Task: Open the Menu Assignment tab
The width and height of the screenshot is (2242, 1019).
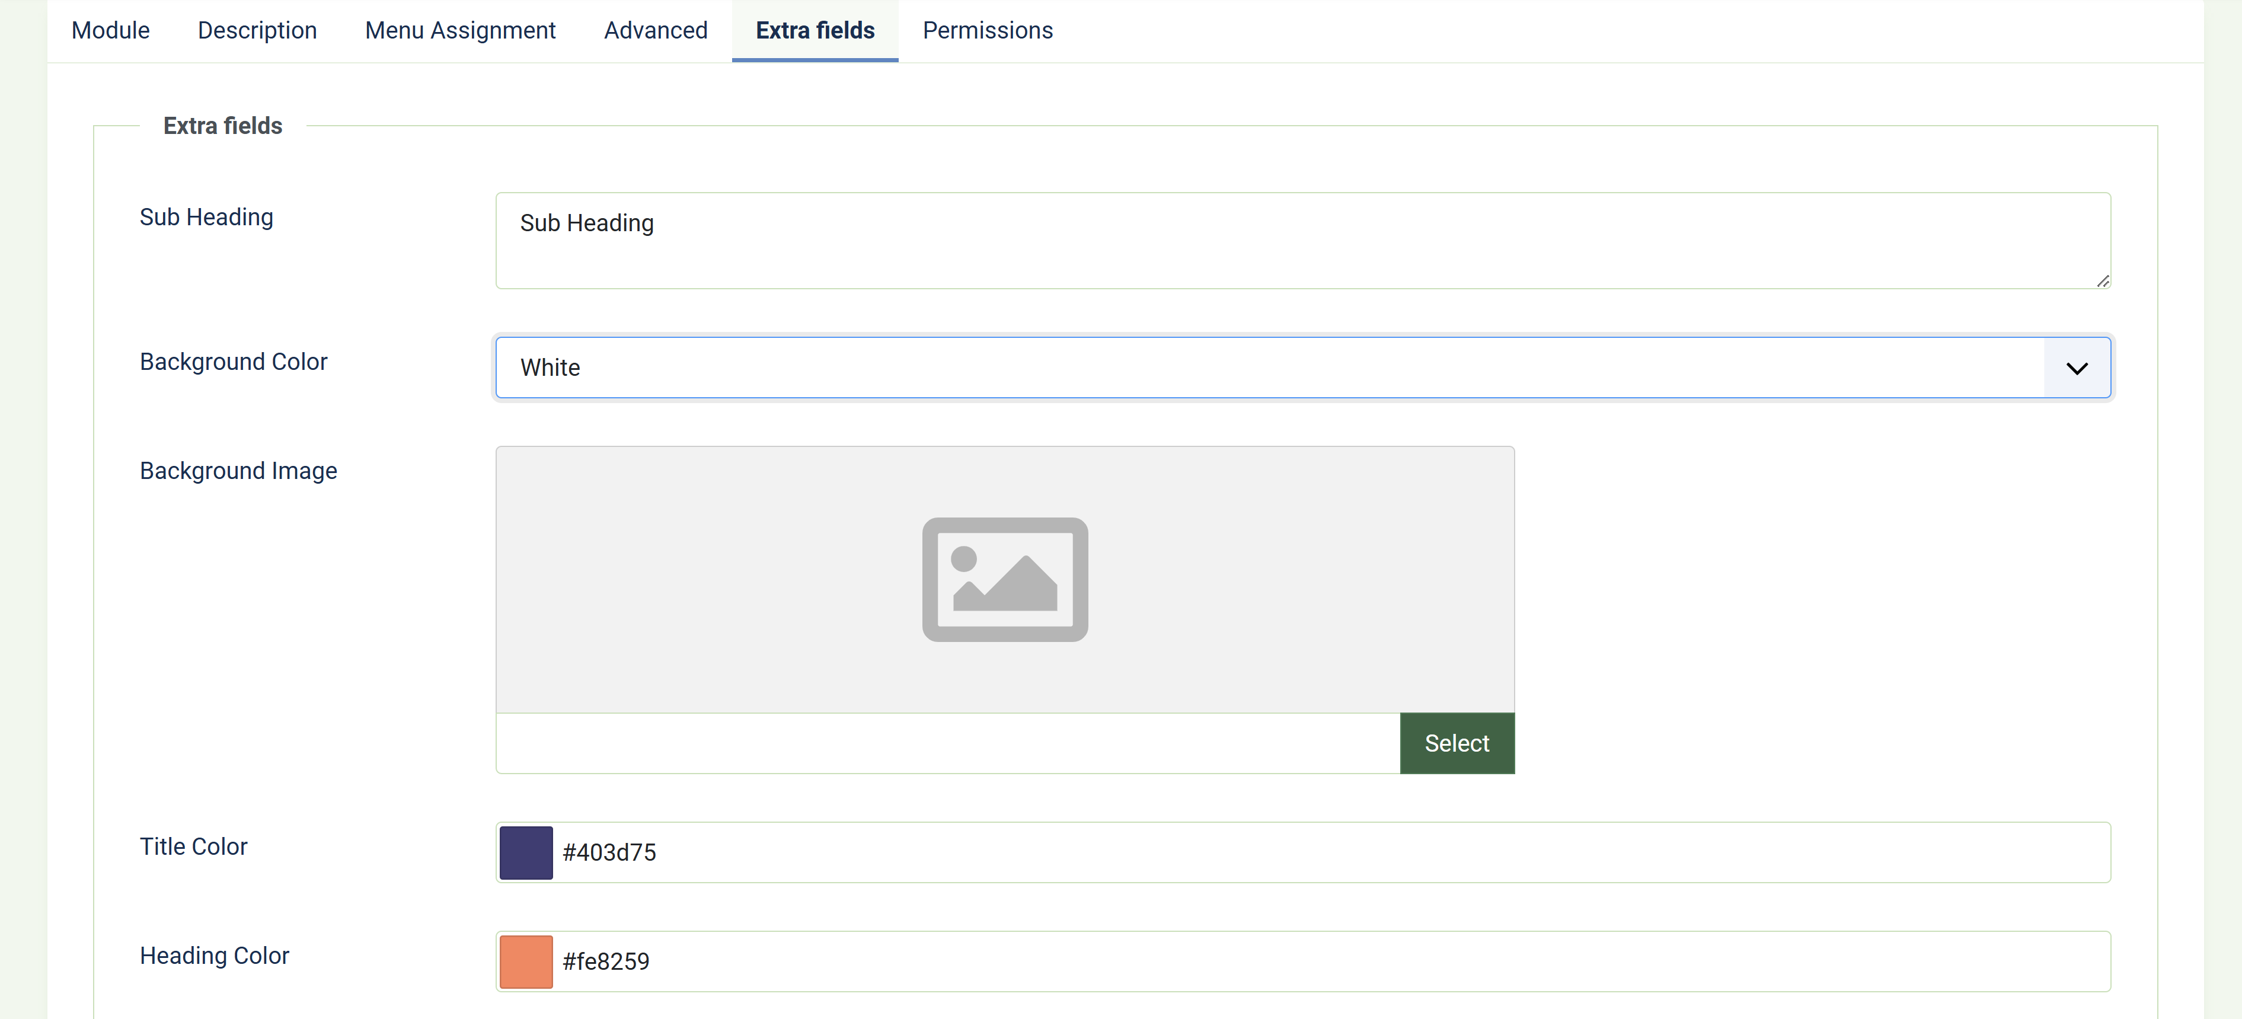Action: point(459,30)
